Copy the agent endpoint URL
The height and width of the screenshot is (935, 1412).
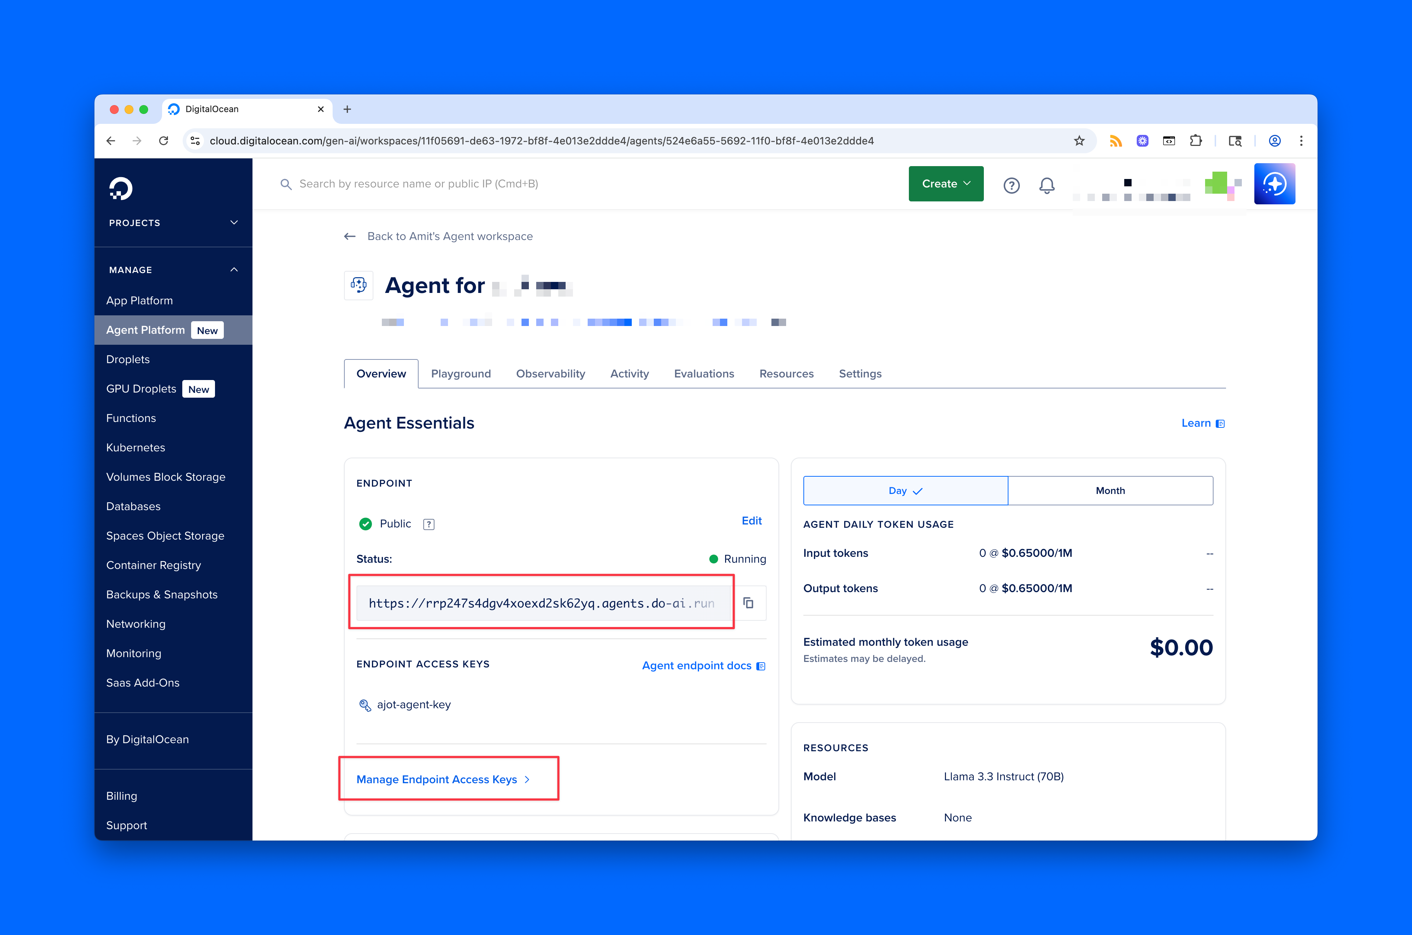click(x=749, y=603)
